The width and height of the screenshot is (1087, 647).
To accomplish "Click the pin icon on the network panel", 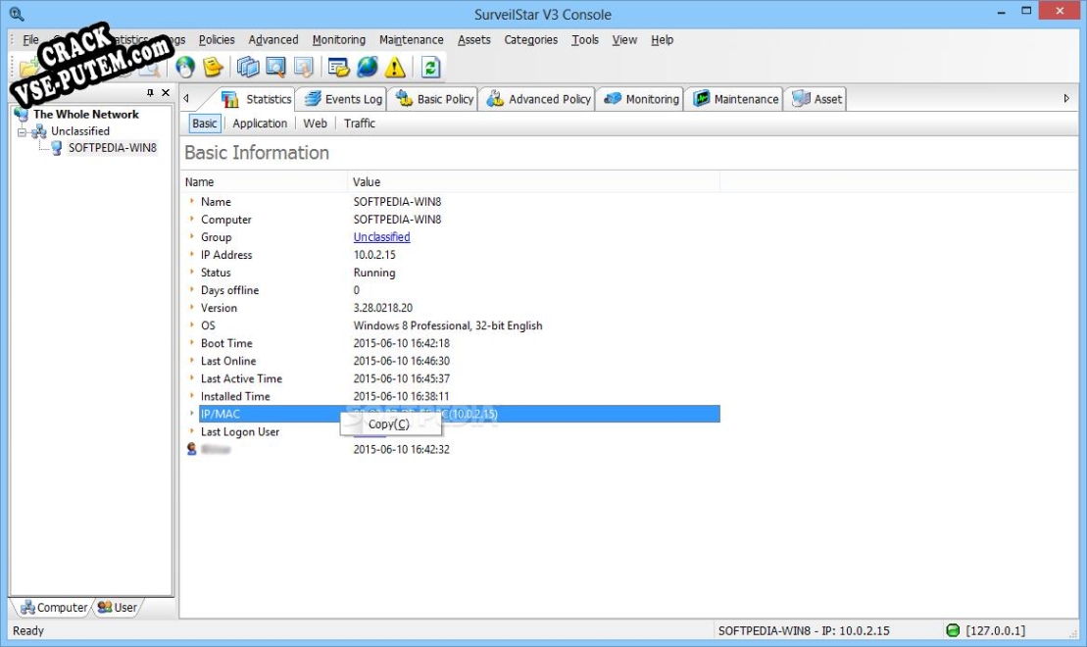I will [150, 92].
